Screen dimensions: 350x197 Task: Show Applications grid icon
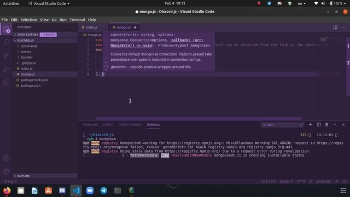click(x=343, y=190)
